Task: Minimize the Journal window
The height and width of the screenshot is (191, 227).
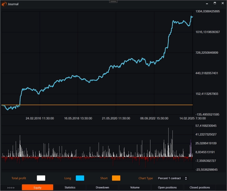Action: coord(207,4)
